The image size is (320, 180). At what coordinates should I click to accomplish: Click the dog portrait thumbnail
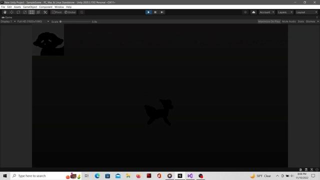[48, 40]
